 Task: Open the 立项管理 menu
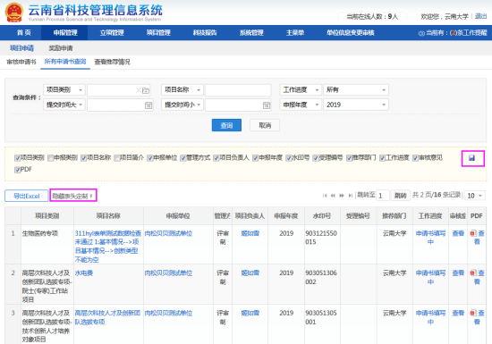(112, 32)
